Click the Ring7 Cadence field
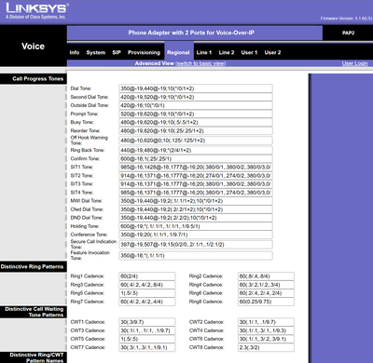Screen dimensions: 373x363 tap(147, 302)
